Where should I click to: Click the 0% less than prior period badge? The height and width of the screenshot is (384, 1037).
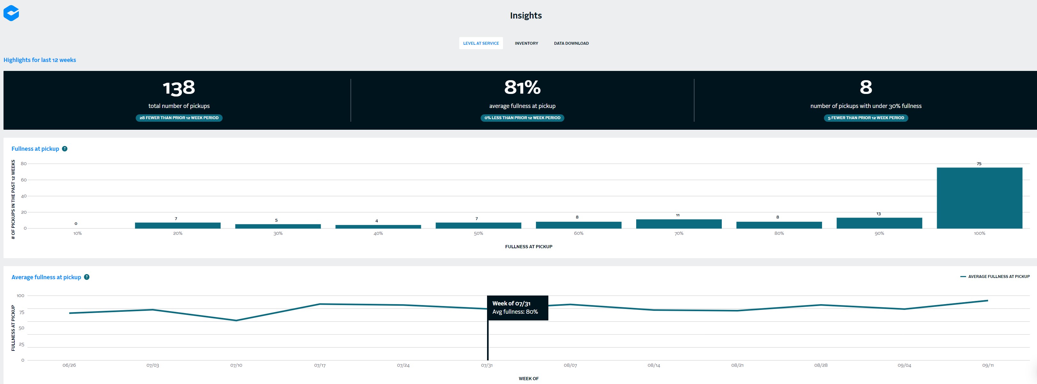click(522, 118)
